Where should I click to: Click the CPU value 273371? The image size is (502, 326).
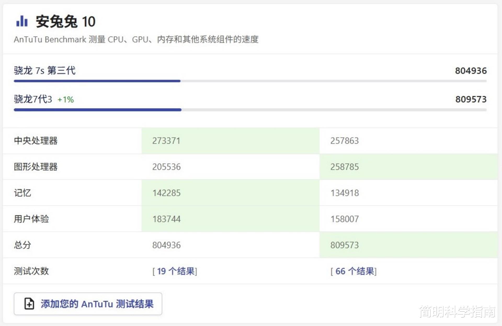166,141
